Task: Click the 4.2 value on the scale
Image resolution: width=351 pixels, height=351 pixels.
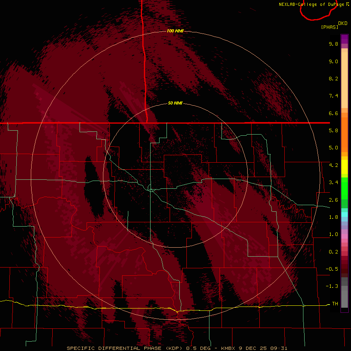Action: 333,165
